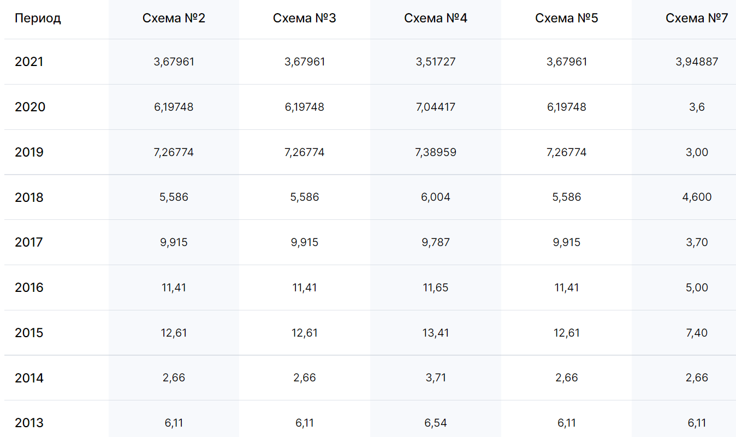Image resolution: width=736 pixels, height=437 pixels.
Task: Select the 2013 period row label
Action: point(29,423)
